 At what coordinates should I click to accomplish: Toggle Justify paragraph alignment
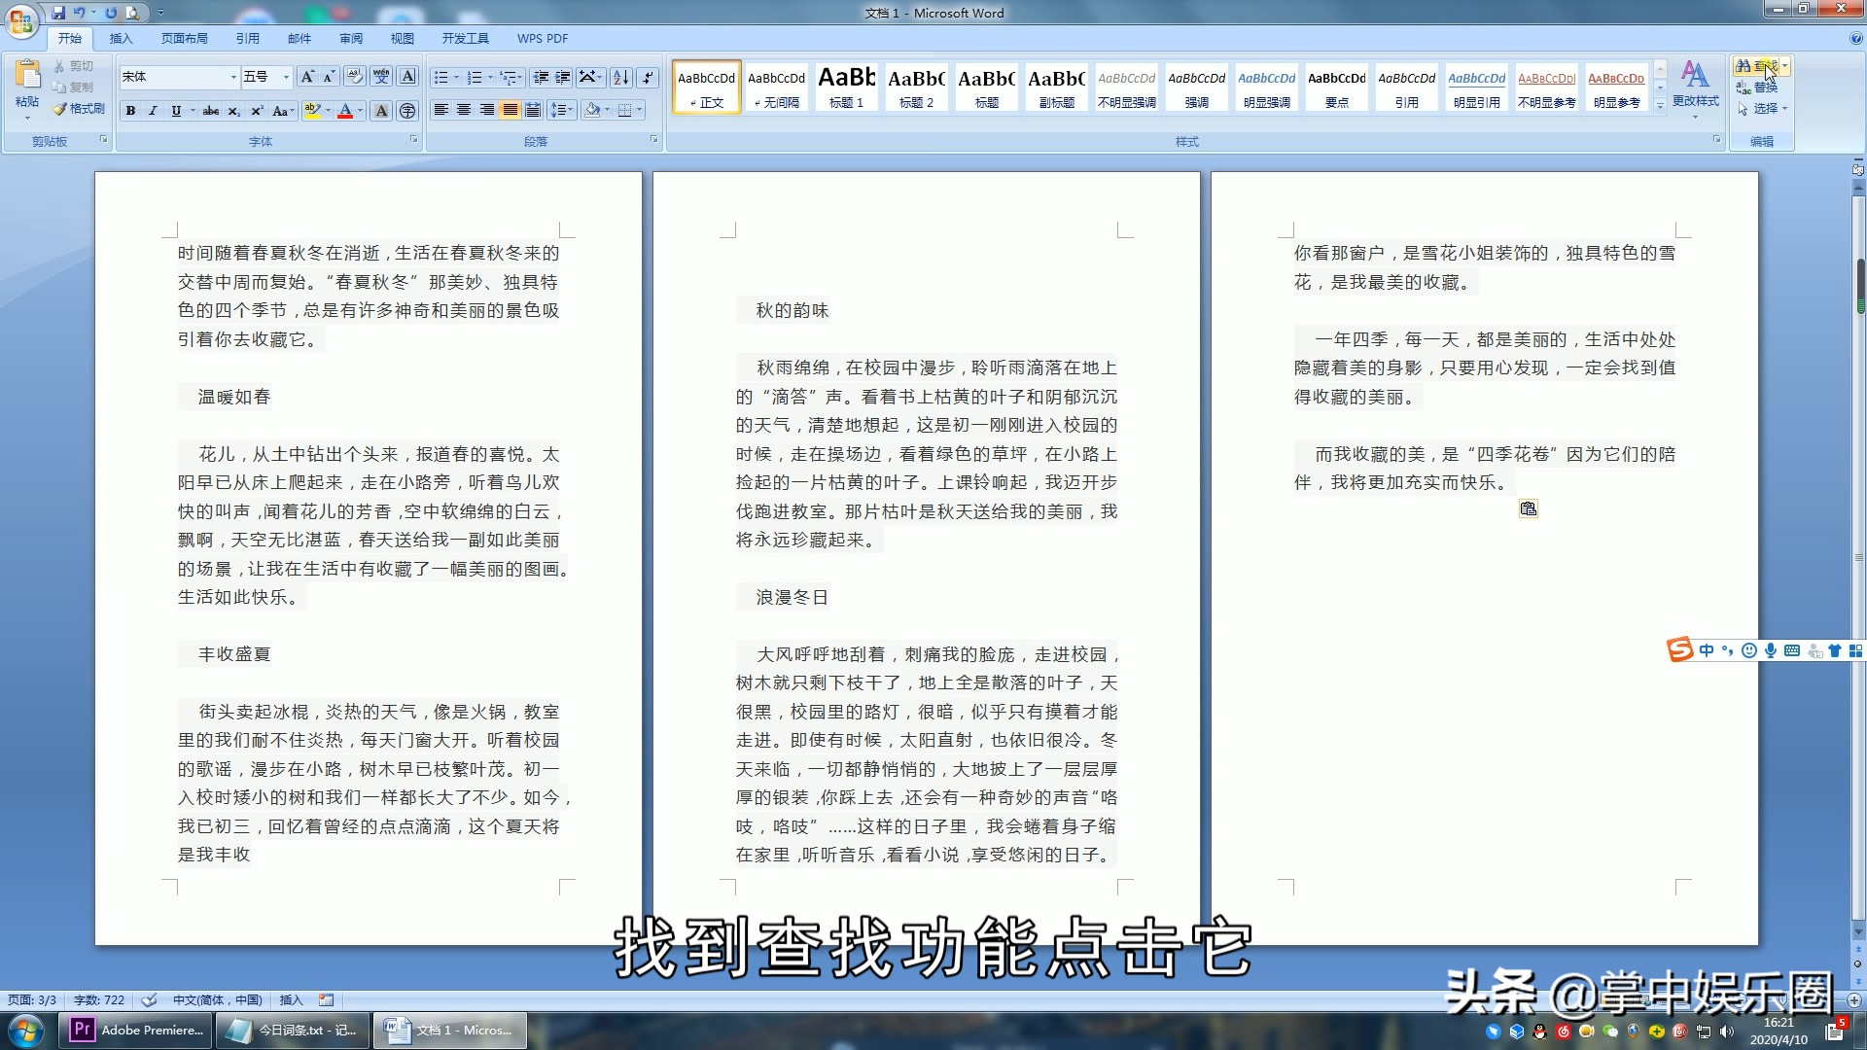point(510,110)
